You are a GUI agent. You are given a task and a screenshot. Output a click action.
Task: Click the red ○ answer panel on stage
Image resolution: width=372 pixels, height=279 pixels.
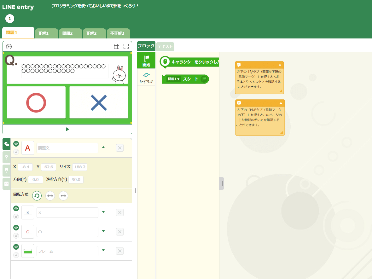tap(36, 102)
